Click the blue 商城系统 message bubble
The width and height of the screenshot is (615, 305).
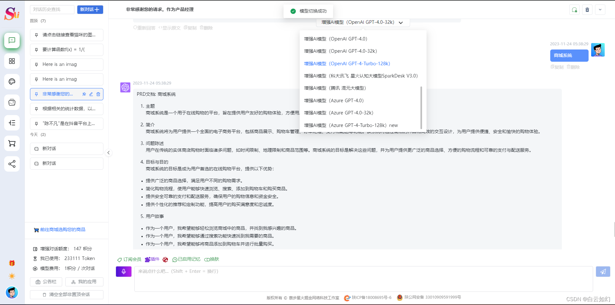pos(569,56)
